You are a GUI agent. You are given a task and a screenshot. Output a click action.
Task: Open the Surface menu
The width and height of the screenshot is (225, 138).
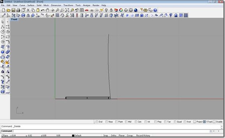(31, 5)
